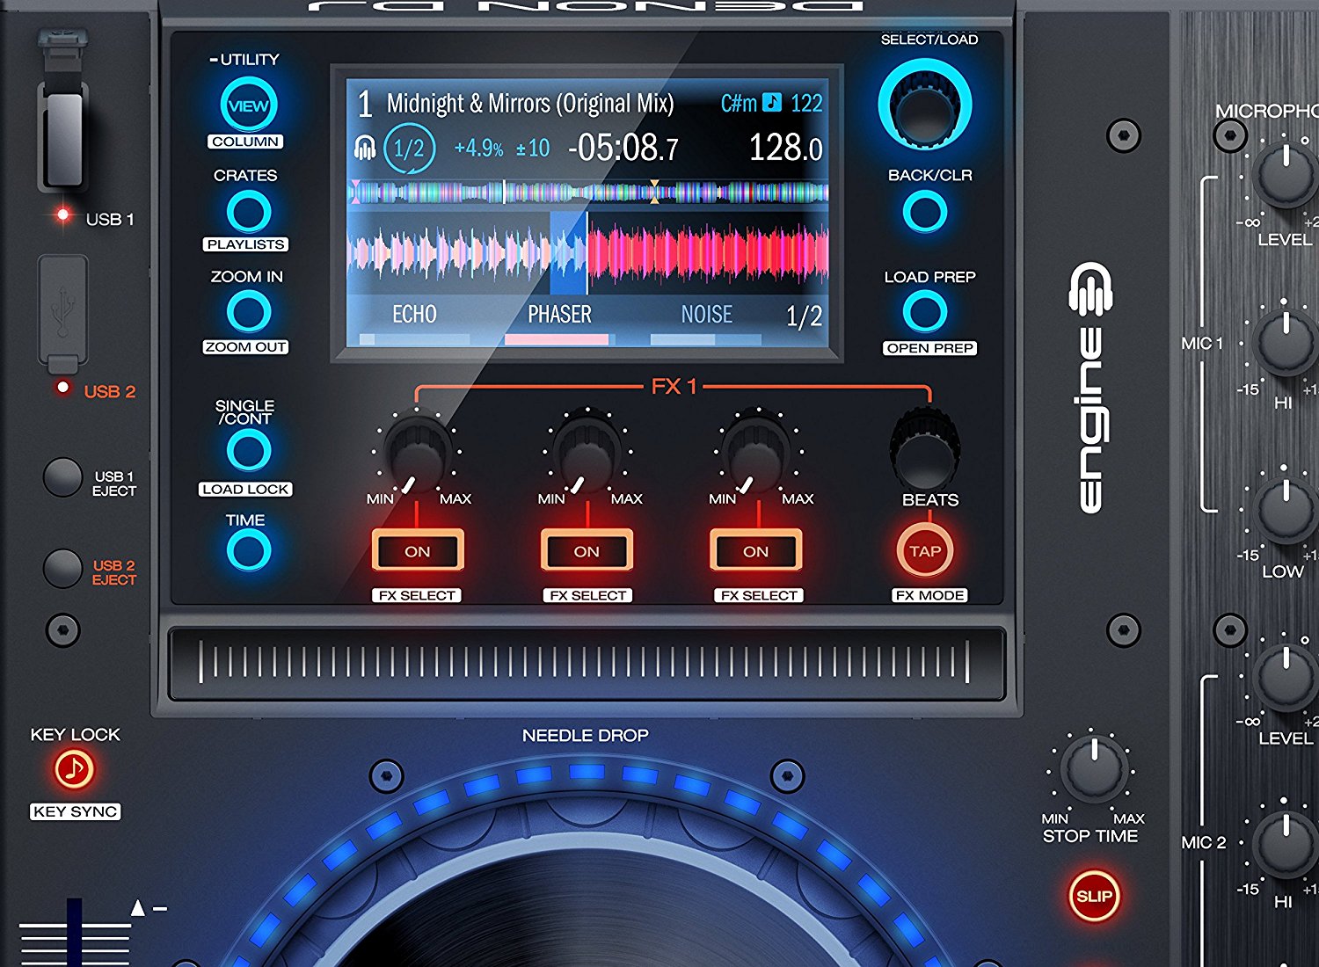
Task: Toggle the KEY LOCK music note button
Action: 75,769
